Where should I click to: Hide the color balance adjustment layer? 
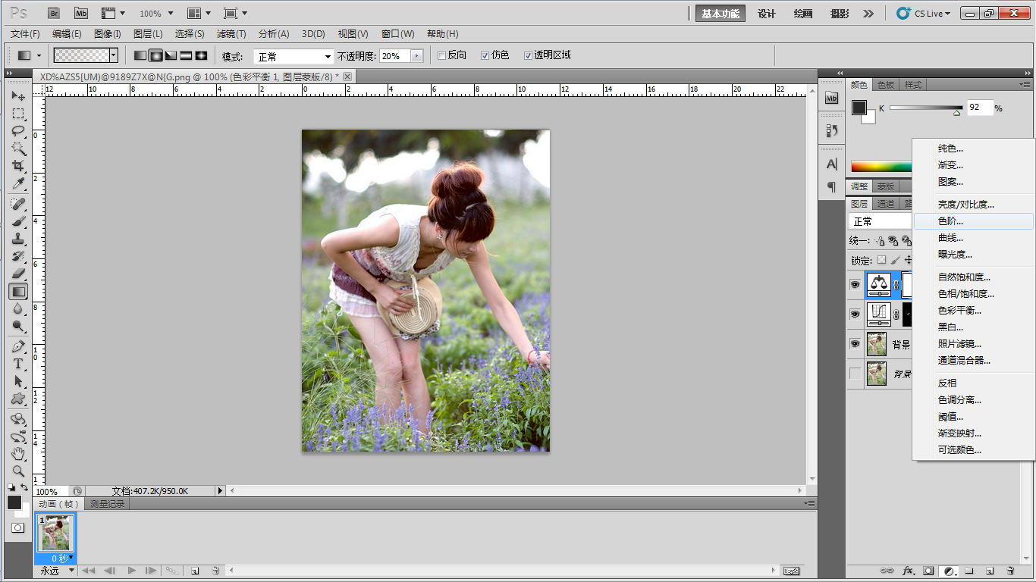click(x=855, y=285)
